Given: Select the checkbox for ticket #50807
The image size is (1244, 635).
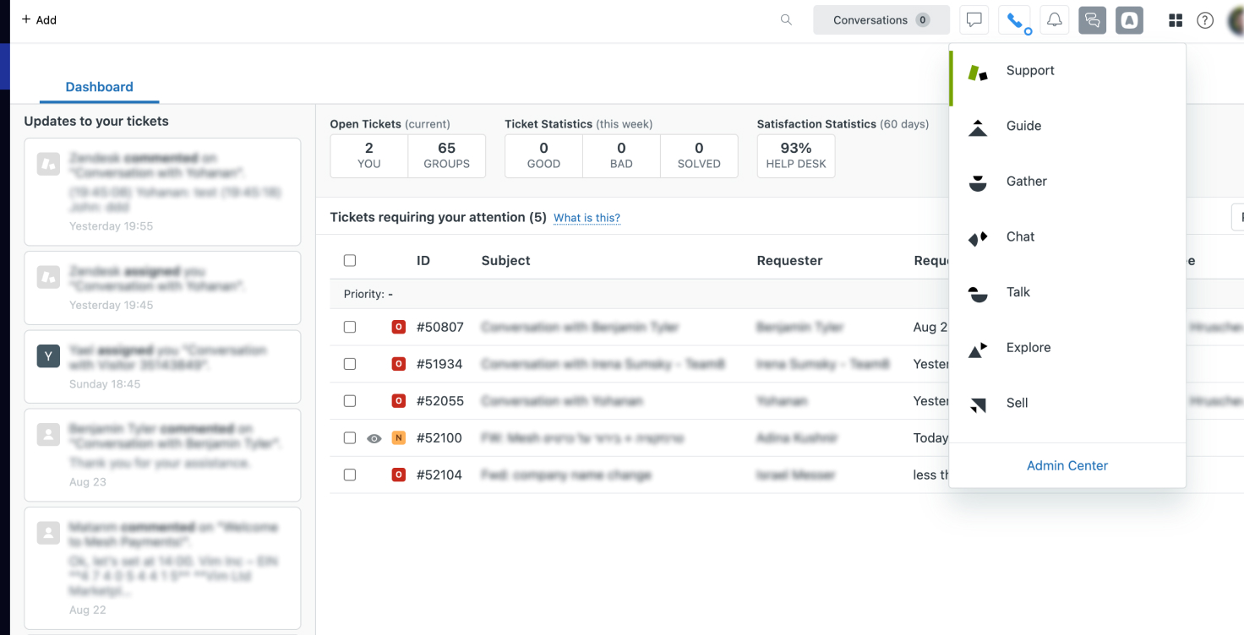Looking at the screenshot, I should [x=350, y=327].
